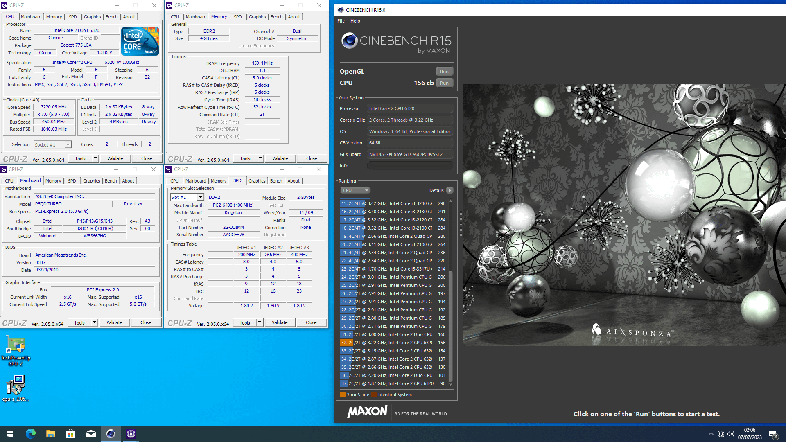Select ranking row 23 Core i5-3317U scoring 214
Screen dimensions: 786x442
(393, 269)
